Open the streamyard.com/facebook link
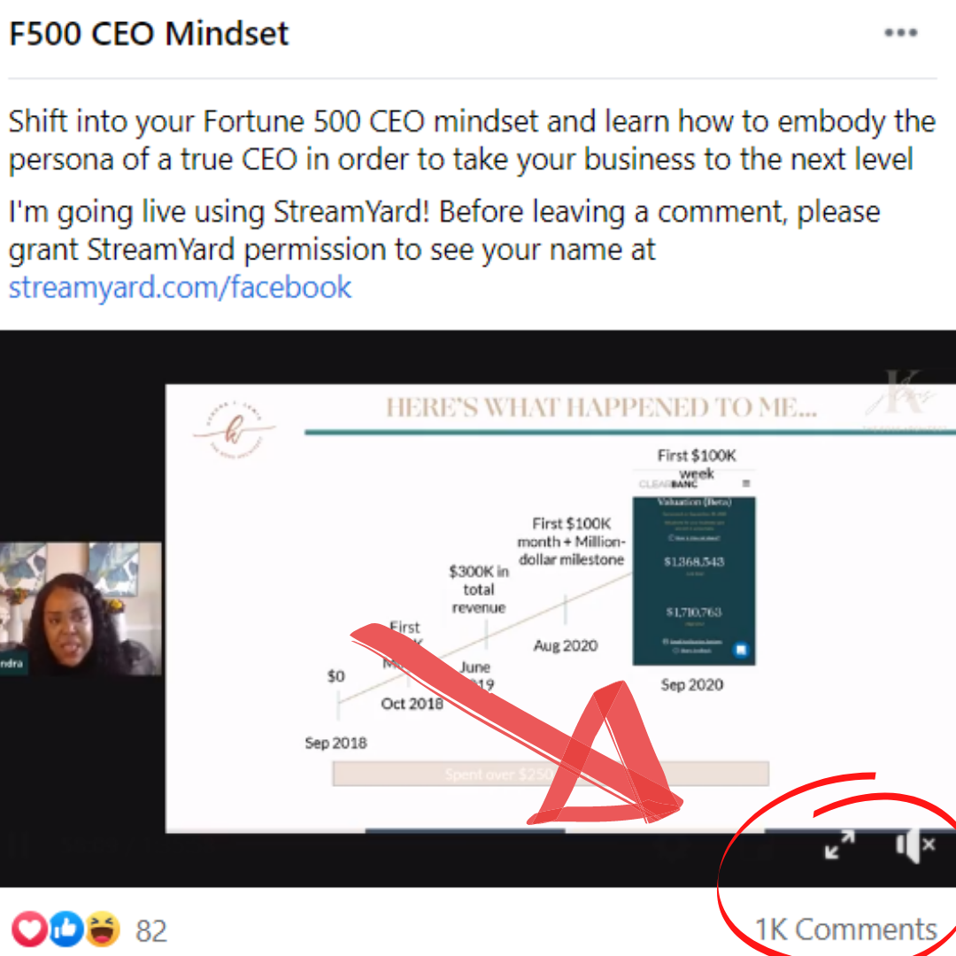This screenshot has height=956, width=956. click(180, 287)
